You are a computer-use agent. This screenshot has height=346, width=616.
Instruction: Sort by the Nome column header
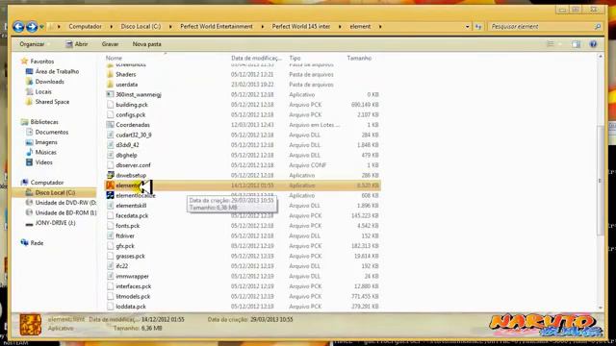(114, 58)
